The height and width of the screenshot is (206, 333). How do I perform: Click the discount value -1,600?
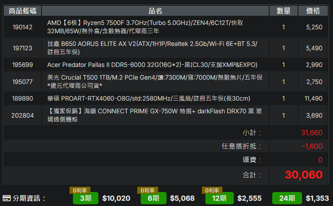pos(312,146)
